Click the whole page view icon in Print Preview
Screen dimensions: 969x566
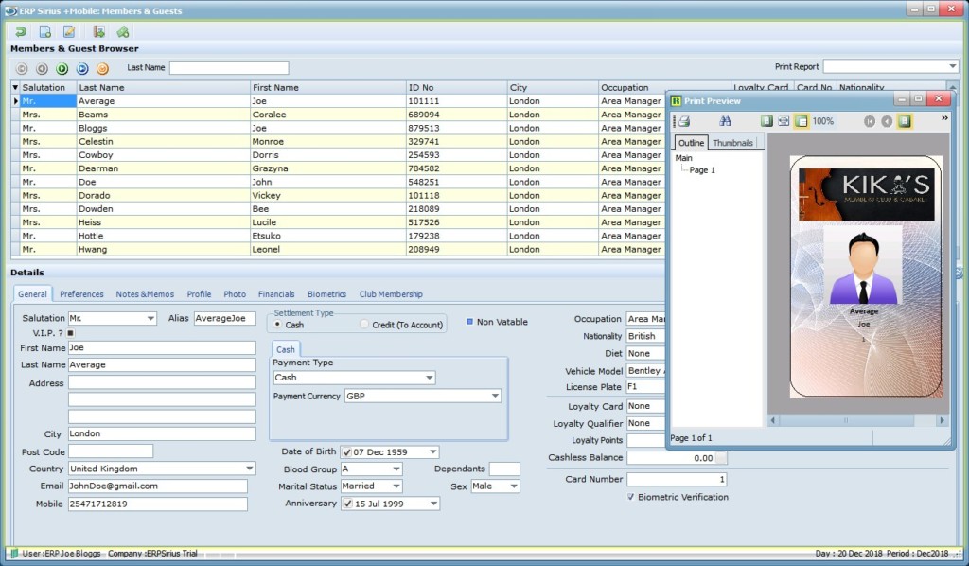coord(766,121)
